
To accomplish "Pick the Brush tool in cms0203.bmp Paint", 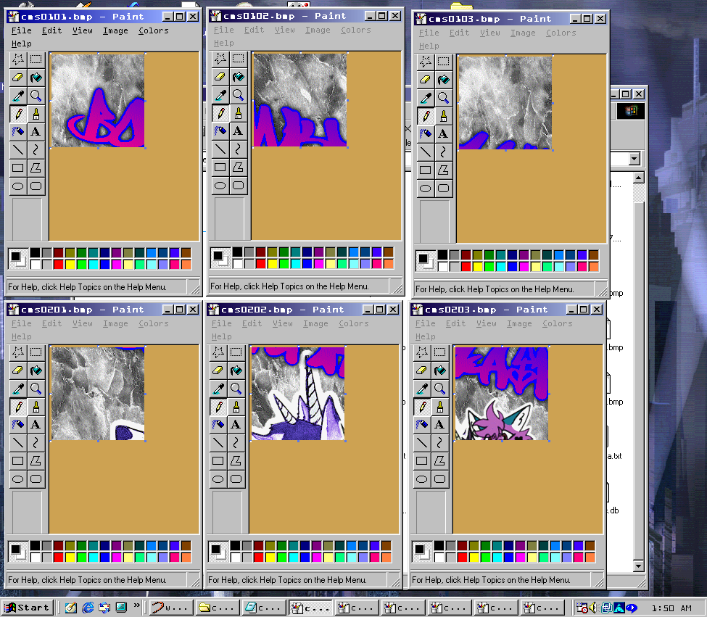I will tap(440, 406).
